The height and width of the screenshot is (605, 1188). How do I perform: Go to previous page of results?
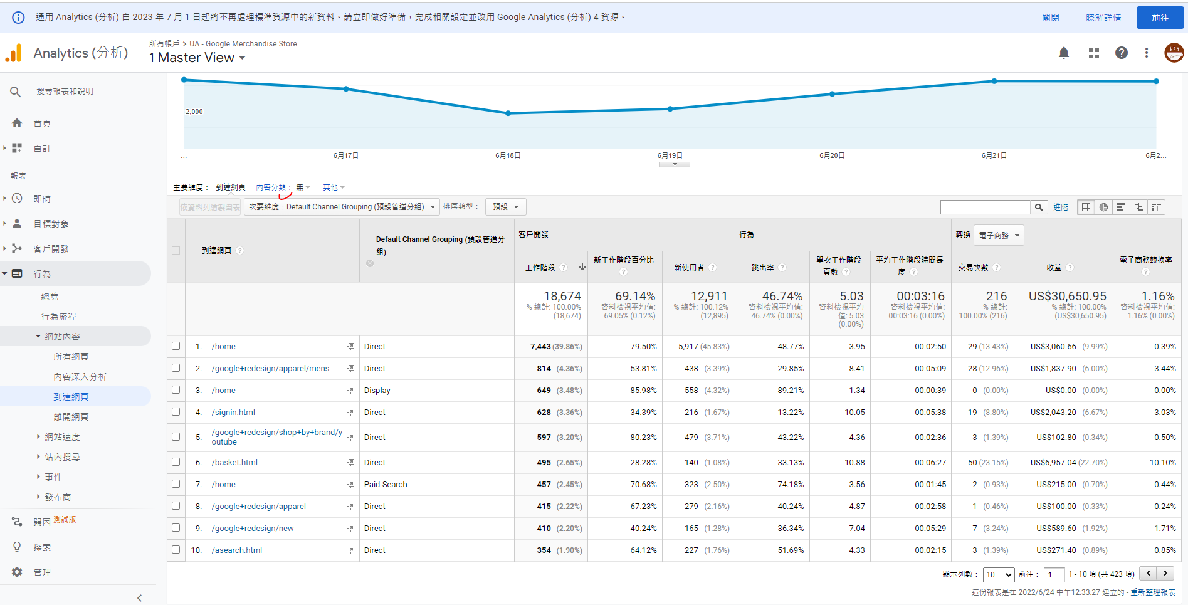[1148, 573]
